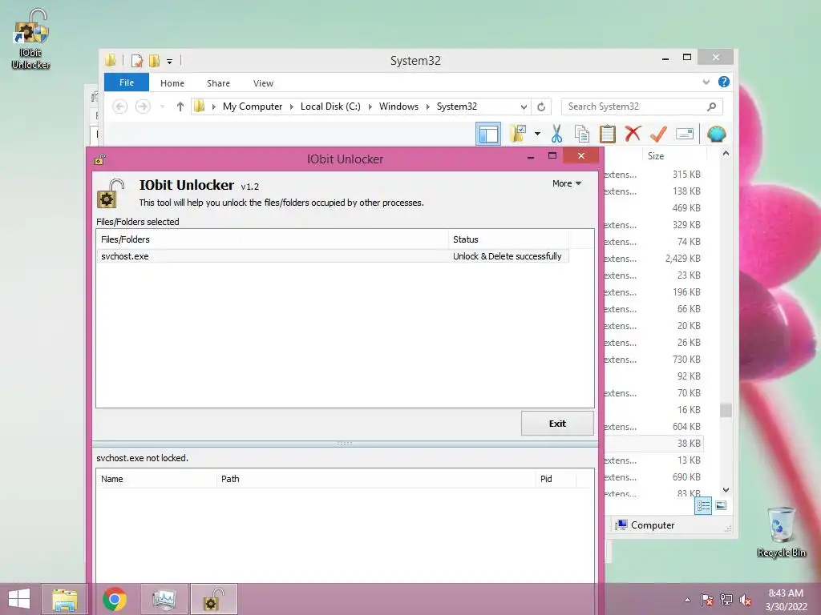The width and height of the screenshot is (821, 615).
Task: Click the Properties icon in System32 title bar
Action: pyautogui.click(x=137, y=61)
